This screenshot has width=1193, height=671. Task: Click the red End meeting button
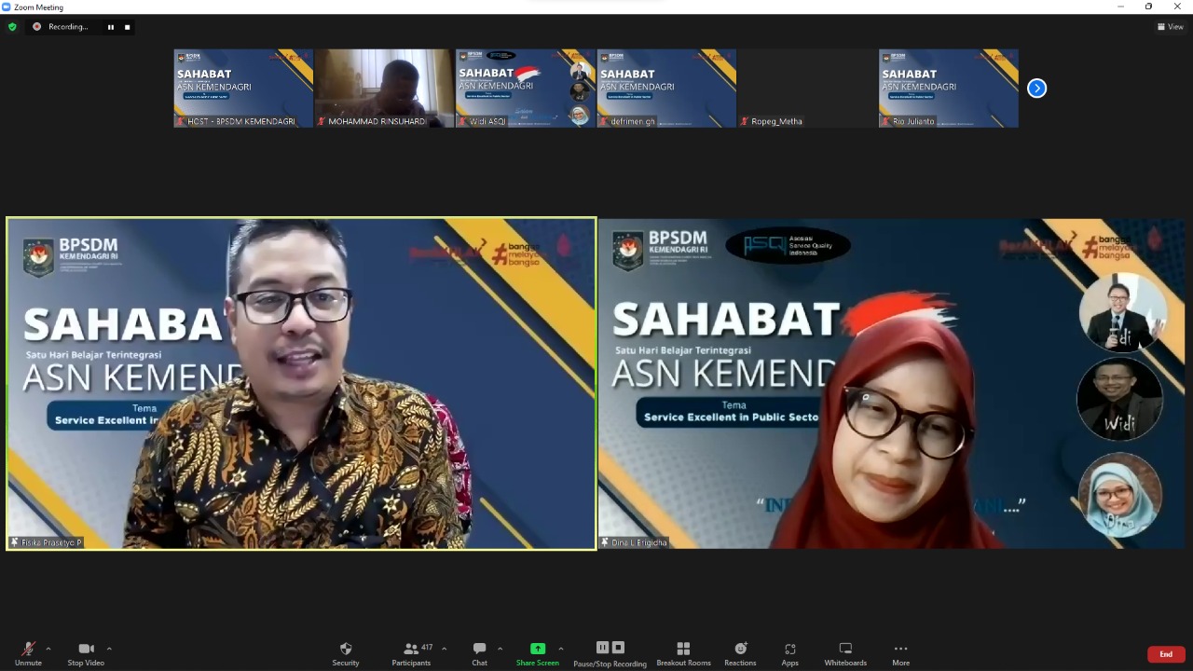click(1166, 654)
